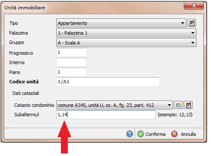Click the Subalterno/i label
The image size is (211, 156).
[x=26, y=115]
